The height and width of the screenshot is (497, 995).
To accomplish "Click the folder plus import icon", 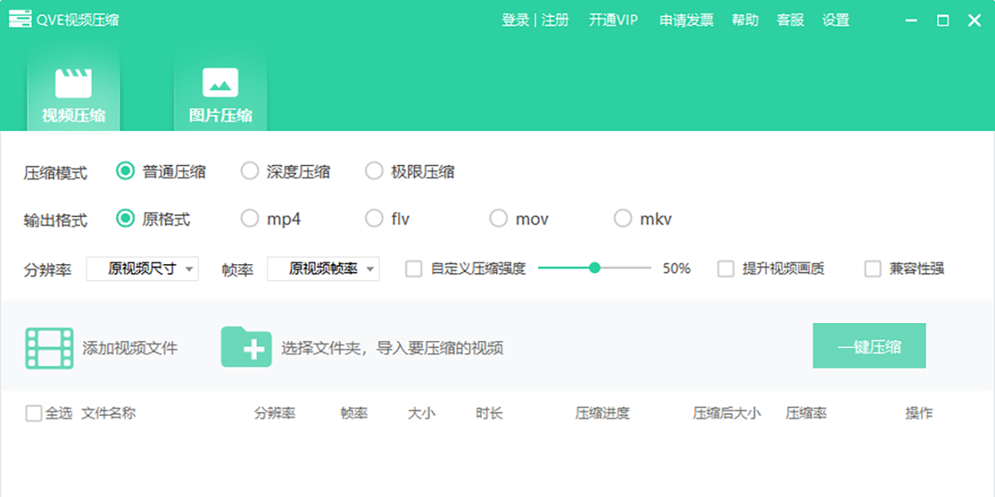I will point(246,347).
